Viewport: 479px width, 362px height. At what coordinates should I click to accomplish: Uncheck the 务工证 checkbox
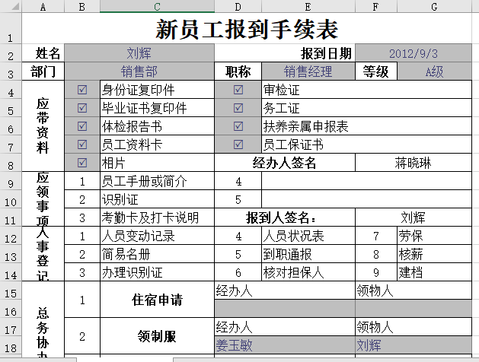click(x=238, y=108)
